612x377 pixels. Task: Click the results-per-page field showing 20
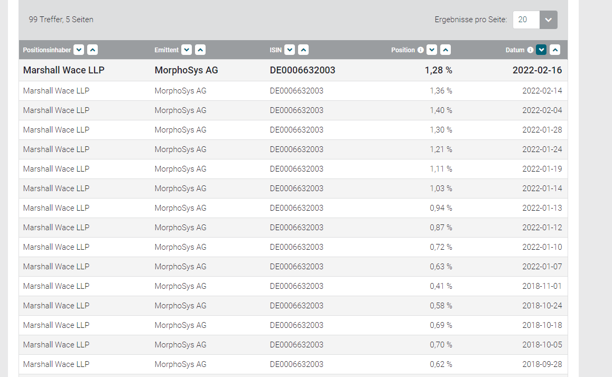tap(526, 20)
